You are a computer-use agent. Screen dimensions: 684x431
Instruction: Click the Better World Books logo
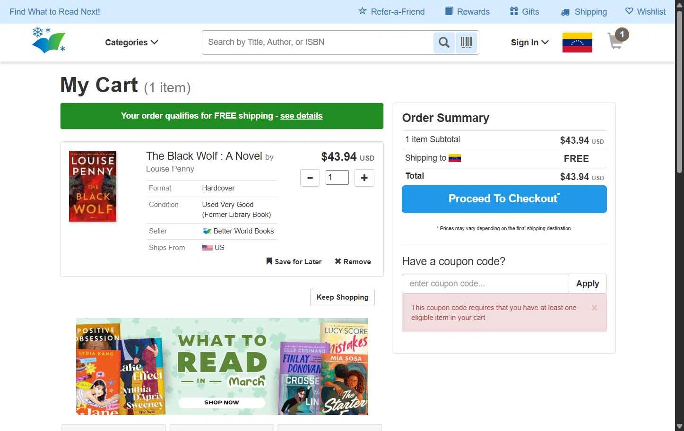(49, 41)
